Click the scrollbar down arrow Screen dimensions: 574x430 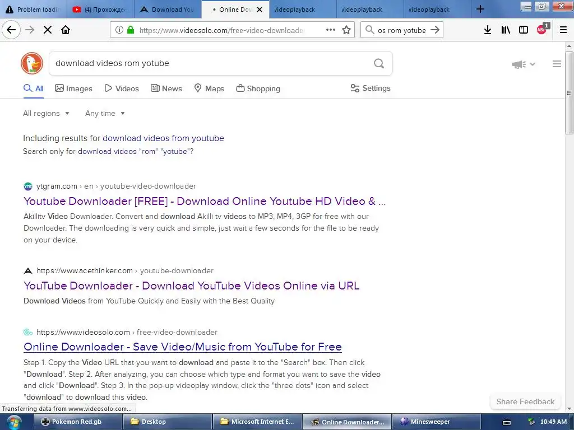coord(569,409)
